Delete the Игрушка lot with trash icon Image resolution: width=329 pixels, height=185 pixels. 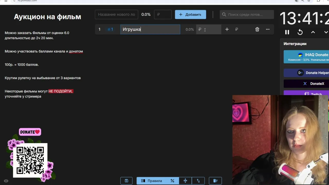click(x=257, y=29)
